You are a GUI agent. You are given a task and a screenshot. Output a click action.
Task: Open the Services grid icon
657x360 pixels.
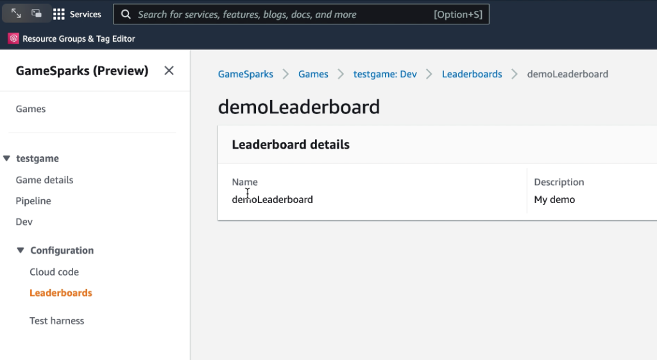(x=58, y=14)
